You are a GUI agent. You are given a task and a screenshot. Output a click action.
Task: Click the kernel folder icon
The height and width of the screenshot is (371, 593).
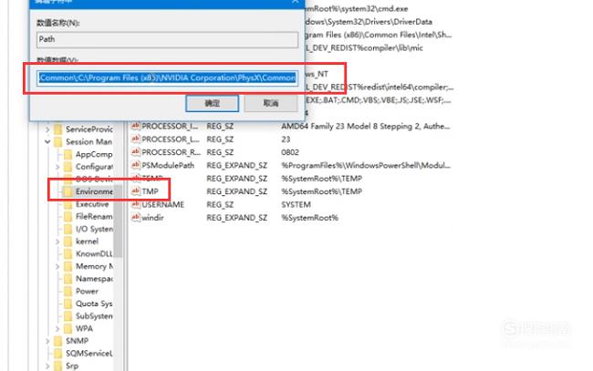68,242
